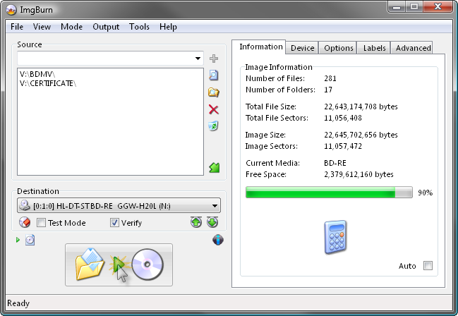Select the V:\CERTIFICATE\ source entry

[x=48, y=83]
